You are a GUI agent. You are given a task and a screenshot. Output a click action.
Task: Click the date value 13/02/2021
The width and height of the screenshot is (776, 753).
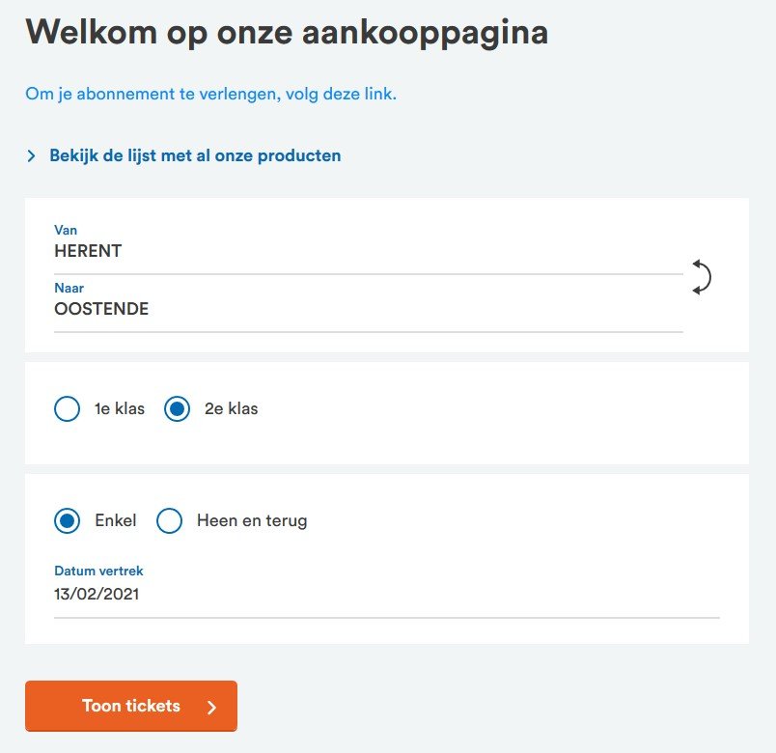[x=97, y=594]
